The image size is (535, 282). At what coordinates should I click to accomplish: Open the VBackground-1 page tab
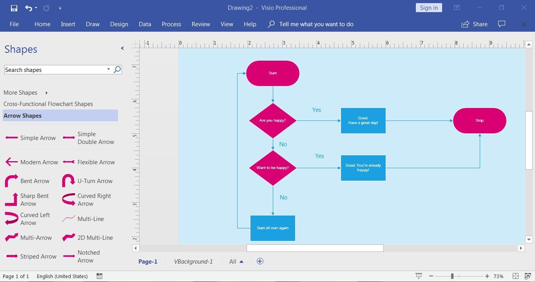[194, 261]
